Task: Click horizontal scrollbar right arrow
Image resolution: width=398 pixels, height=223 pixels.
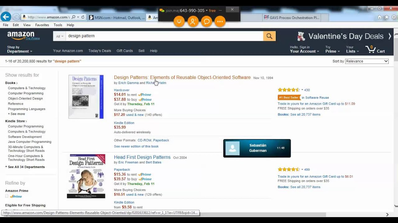Action: coord(387,215)
